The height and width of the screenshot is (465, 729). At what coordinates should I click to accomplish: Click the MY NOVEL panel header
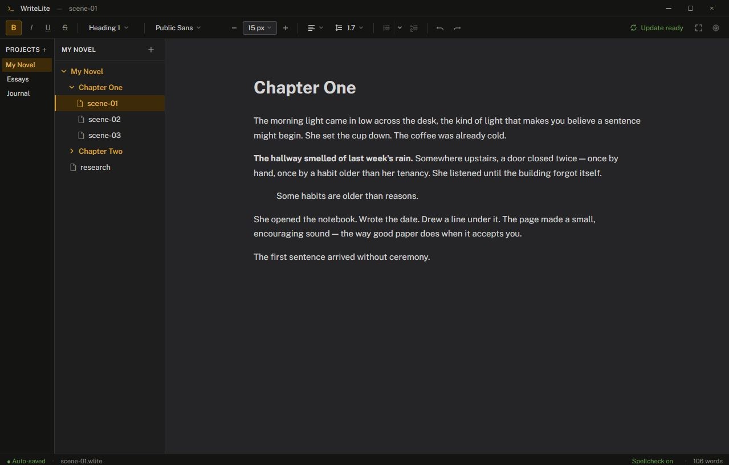[79, 50]
